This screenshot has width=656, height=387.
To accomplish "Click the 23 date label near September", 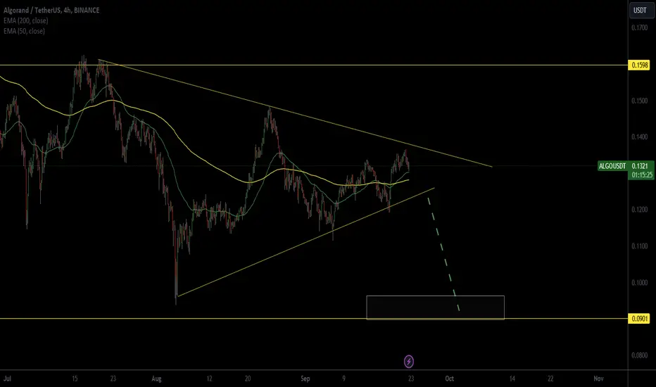I will coord(411,379).
